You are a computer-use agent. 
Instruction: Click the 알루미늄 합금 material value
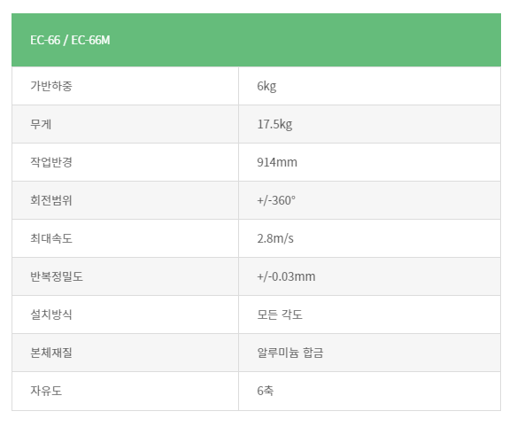[289, 353]
